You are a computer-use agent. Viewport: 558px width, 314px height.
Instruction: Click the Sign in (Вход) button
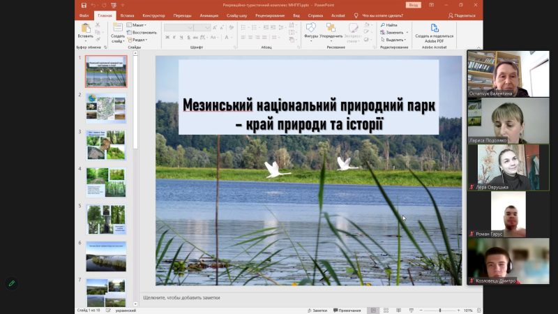(x=413, y=4)
